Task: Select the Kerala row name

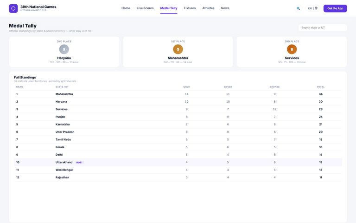Action: tap(60, 147)
